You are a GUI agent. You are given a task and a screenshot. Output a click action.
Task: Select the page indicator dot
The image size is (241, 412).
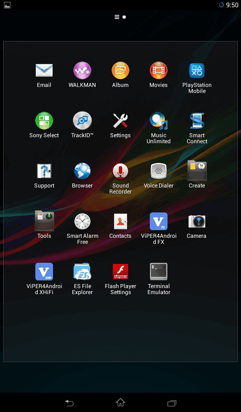click(124, 17)
